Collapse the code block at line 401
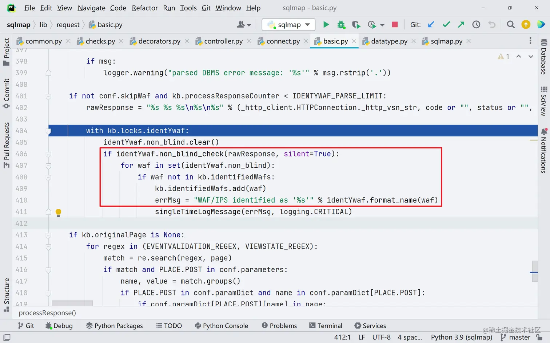The image size is (550, 343). (x=48, y=96)
